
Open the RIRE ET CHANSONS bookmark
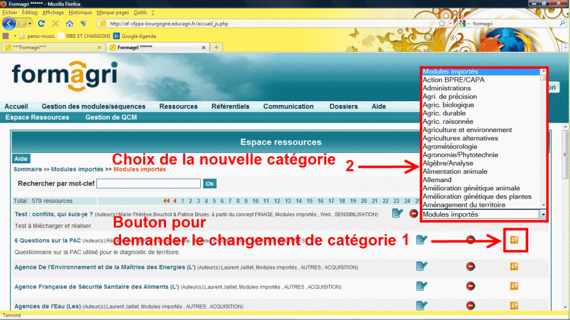pos(84,36)
